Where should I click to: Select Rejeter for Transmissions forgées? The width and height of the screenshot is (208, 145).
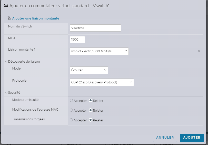tap(91, 120)
